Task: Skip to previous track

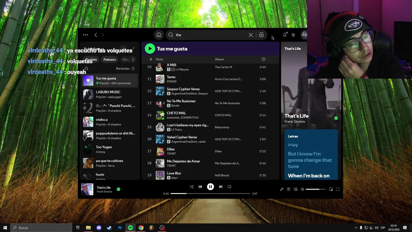Action: (x=200, y=187)
